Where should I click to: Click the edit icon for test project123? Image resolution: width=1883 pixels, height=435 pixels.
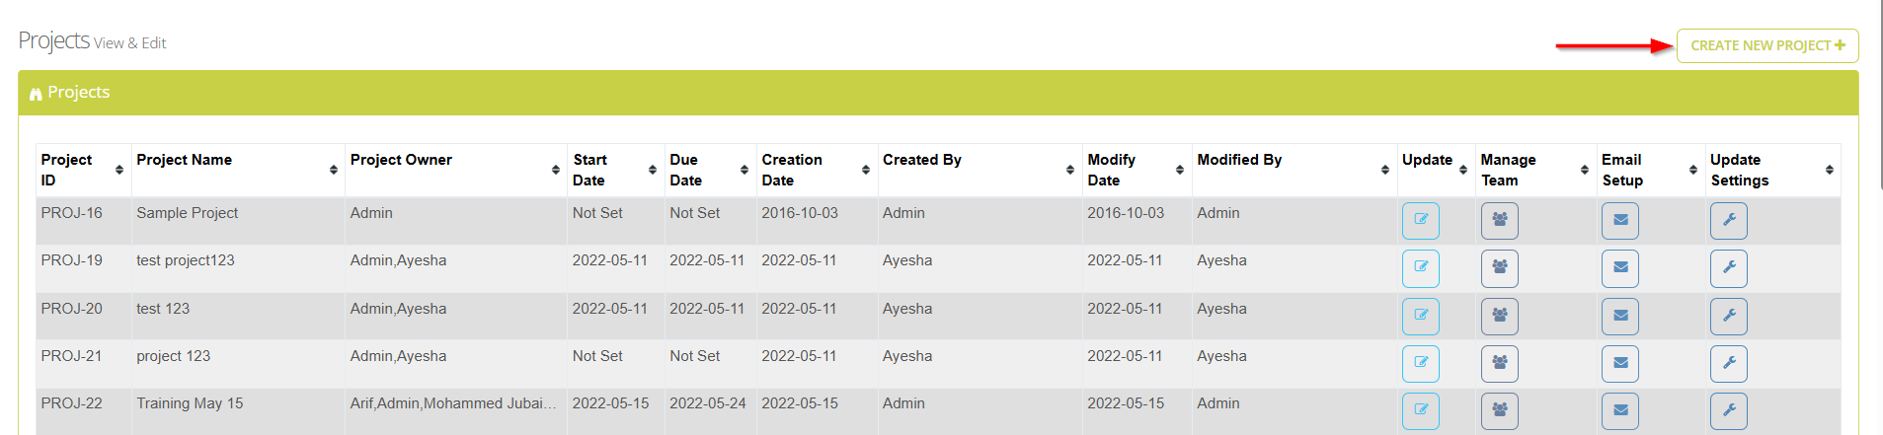tap(1420, 267)
